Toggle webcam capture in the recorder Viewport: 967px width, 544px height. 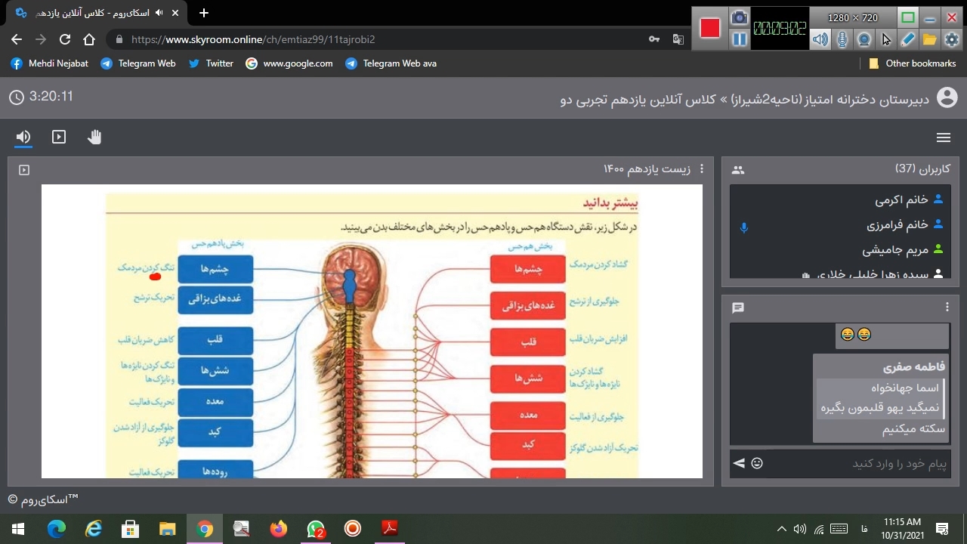coord(864,39)
